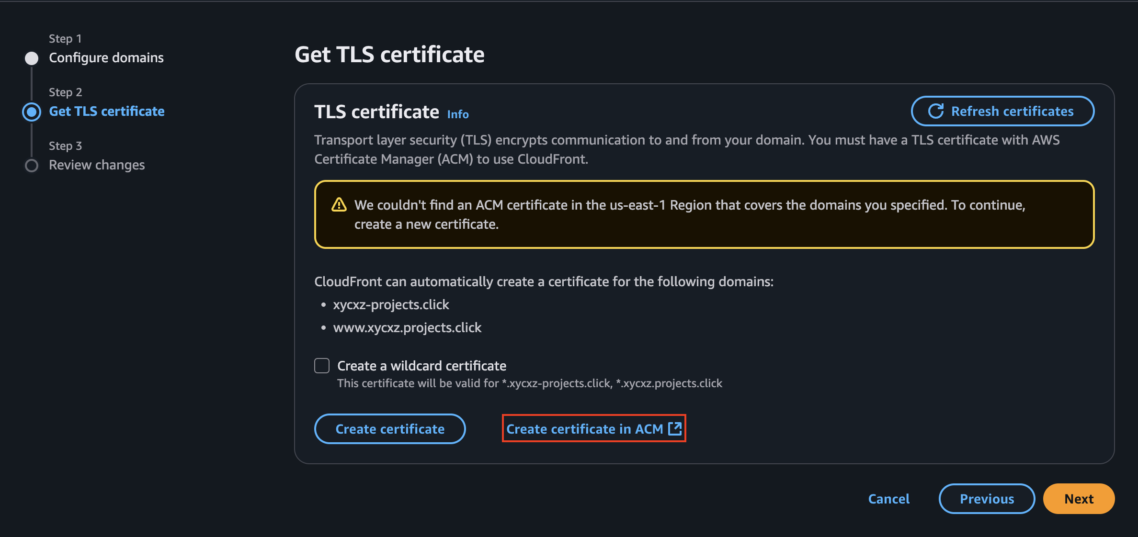The width and height of the screenshot is (1138, 537).
Task: Click the refresh icon inside Refresh certificates
Action: (x=936, y=111)
